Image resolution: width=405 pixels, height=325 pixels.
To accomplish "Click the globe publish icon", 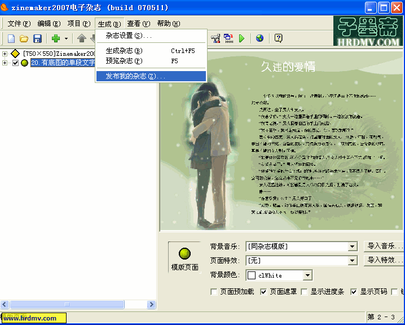I will (x=259, y=38).
